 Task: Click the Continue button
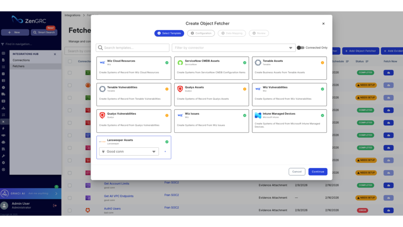[318, 172]
